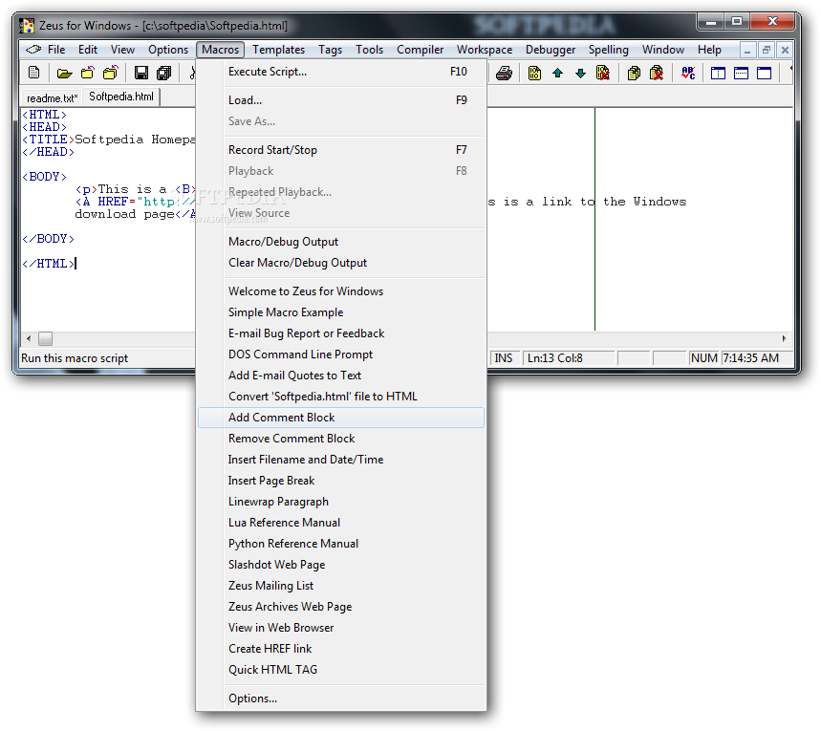Click the horizontal split window icon
The height and width of the screenshot is (731, 821).
click(741, 73)
